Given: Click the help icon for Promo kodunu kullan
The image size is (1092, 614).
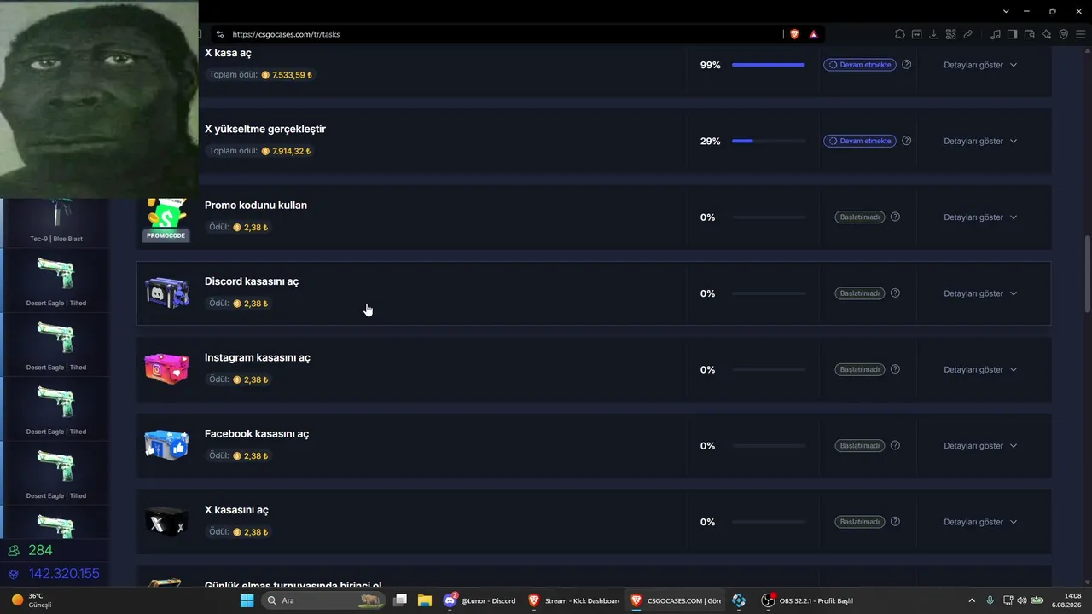Looking at the screenshot, I should click(895, 217).
